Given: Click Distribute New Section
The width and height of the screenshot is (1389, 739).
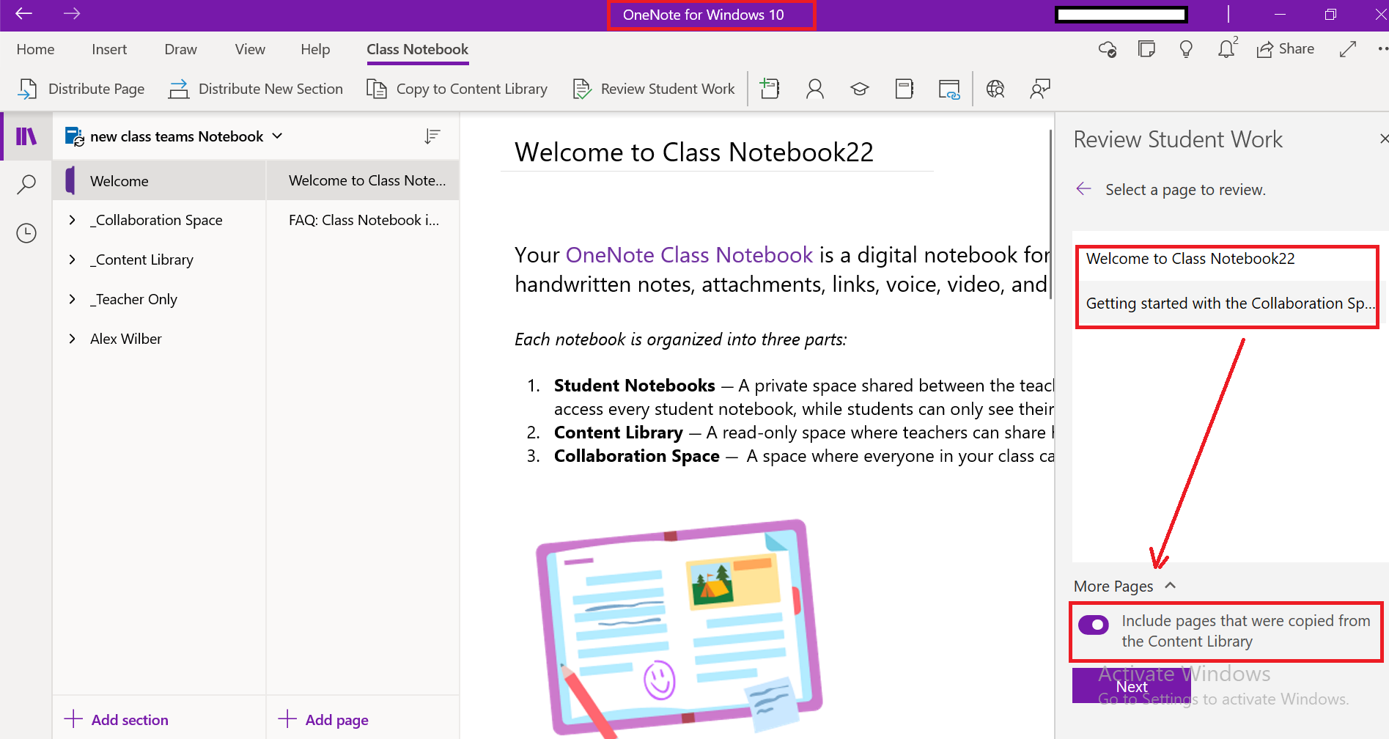Looking at the screenshot, I should 255,89.
